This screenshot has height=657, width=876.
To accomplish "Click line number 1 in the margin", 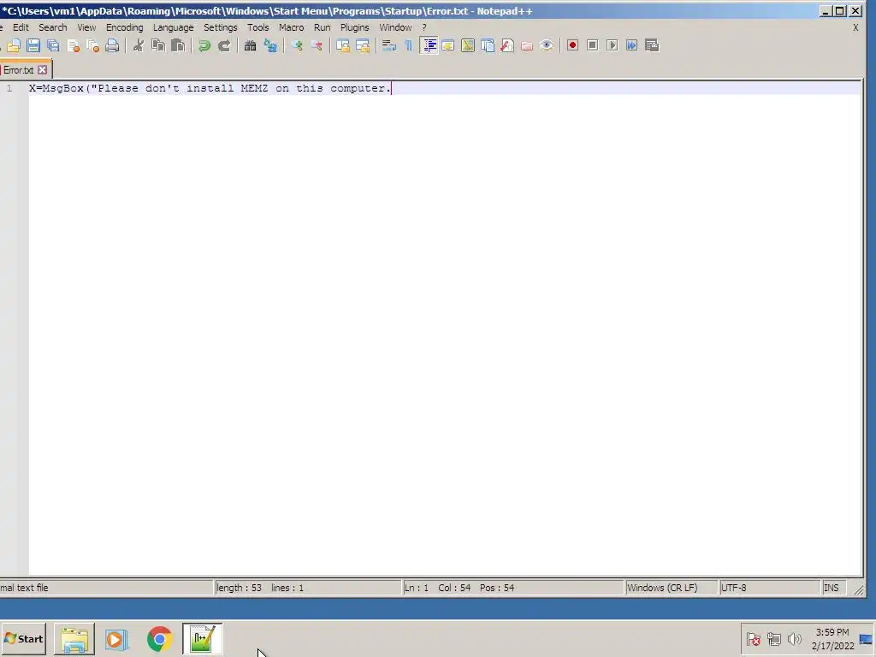I will pos(9,88).
